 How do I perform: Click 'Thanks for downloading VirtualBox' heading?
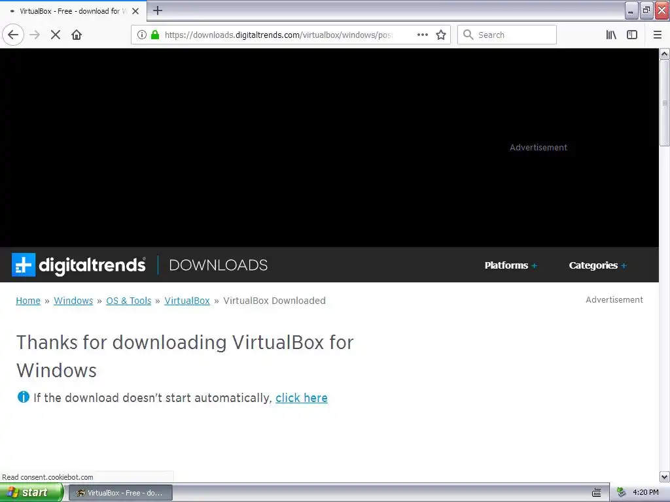tap(185, 356)
